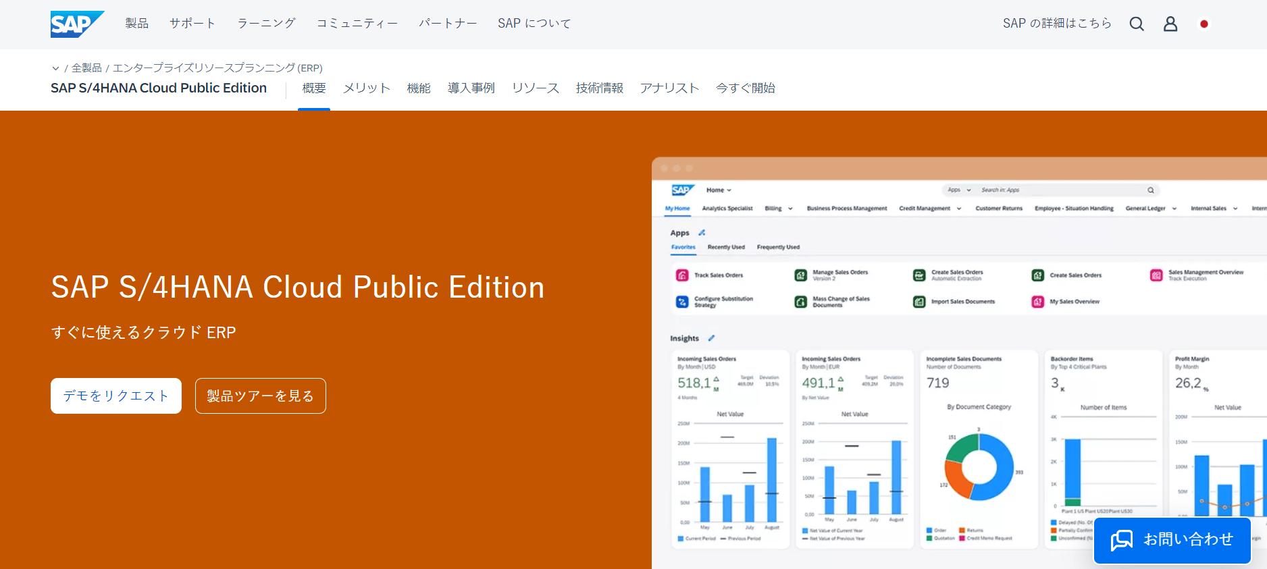Select the My Home tab in the dashboard
The height and width of the screenshot is (569, 1267).
pyautogui.click(x=677, y=209)
